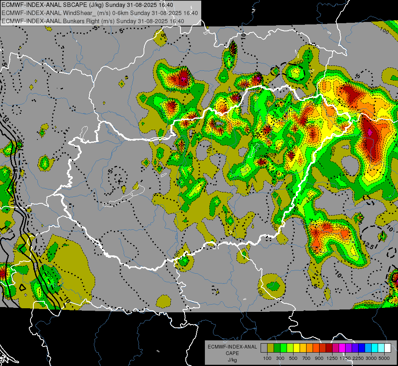Click the 900 legend value

coord(319,358)
